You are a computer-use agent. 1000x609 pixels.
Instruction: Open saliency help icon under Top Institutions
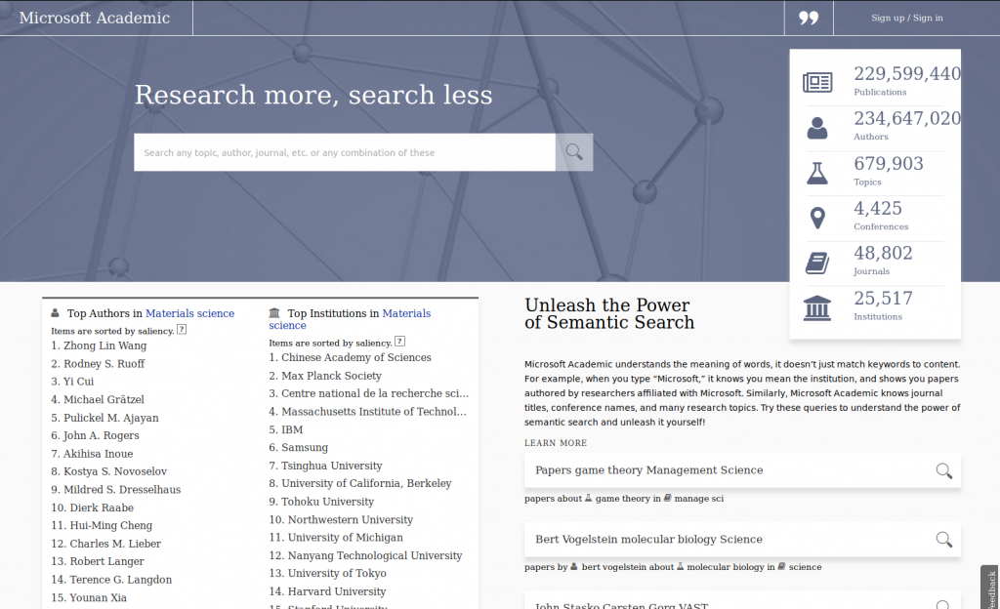coord(399,342)
